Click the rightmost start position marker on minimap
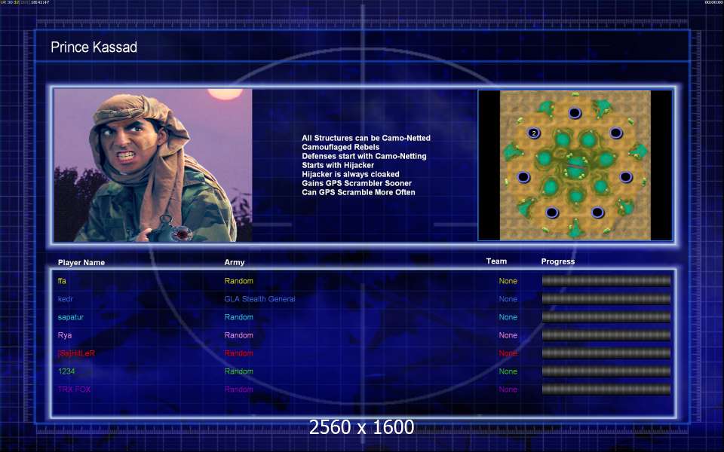 (x=626, y=176)
